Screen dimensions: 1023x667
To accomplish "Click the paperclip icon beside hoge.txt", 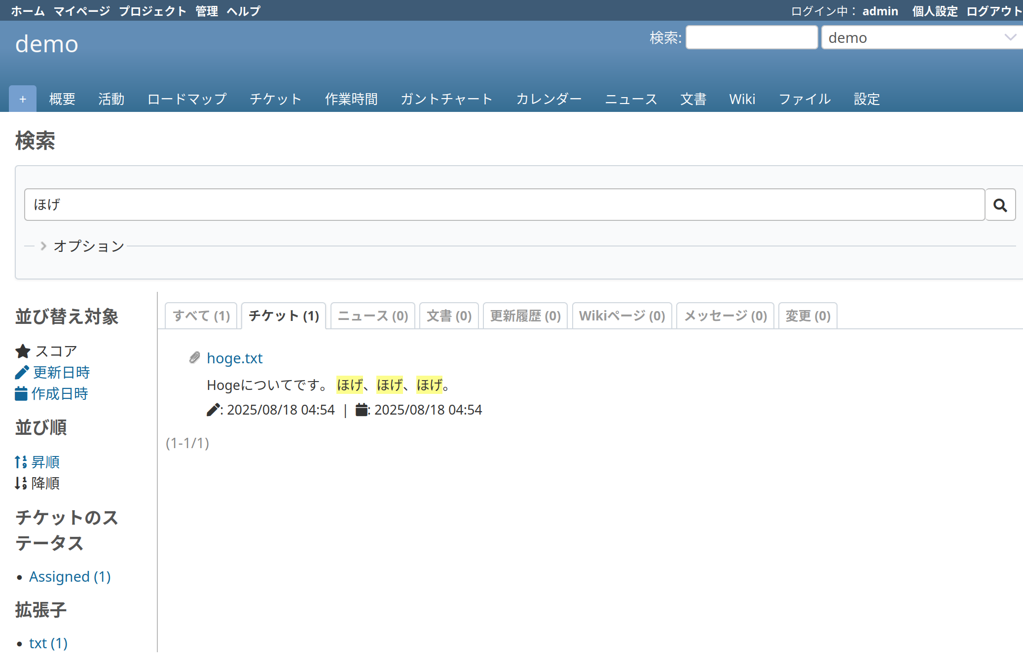I will coord(195,358).
